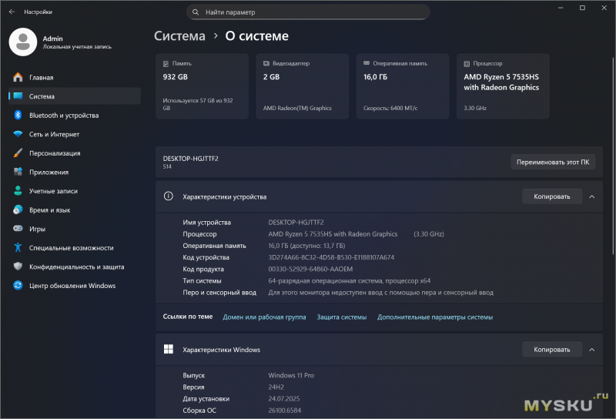Click the Найти параметр search field
This screenshot has width=616, height=419.
pos(308,12)
